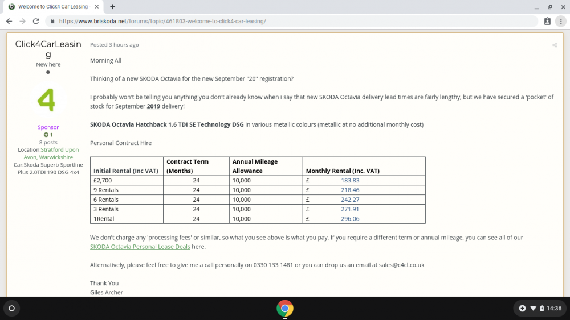Click the £2,700 initial rental cell

(x=127, y=181)
